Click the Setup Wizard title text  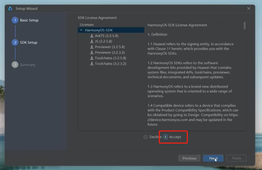[x=27, y=8]
